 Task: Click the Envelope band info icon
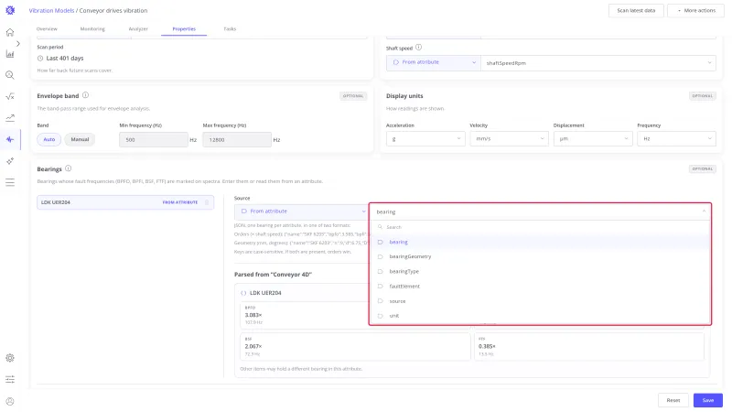coord(85,95)
